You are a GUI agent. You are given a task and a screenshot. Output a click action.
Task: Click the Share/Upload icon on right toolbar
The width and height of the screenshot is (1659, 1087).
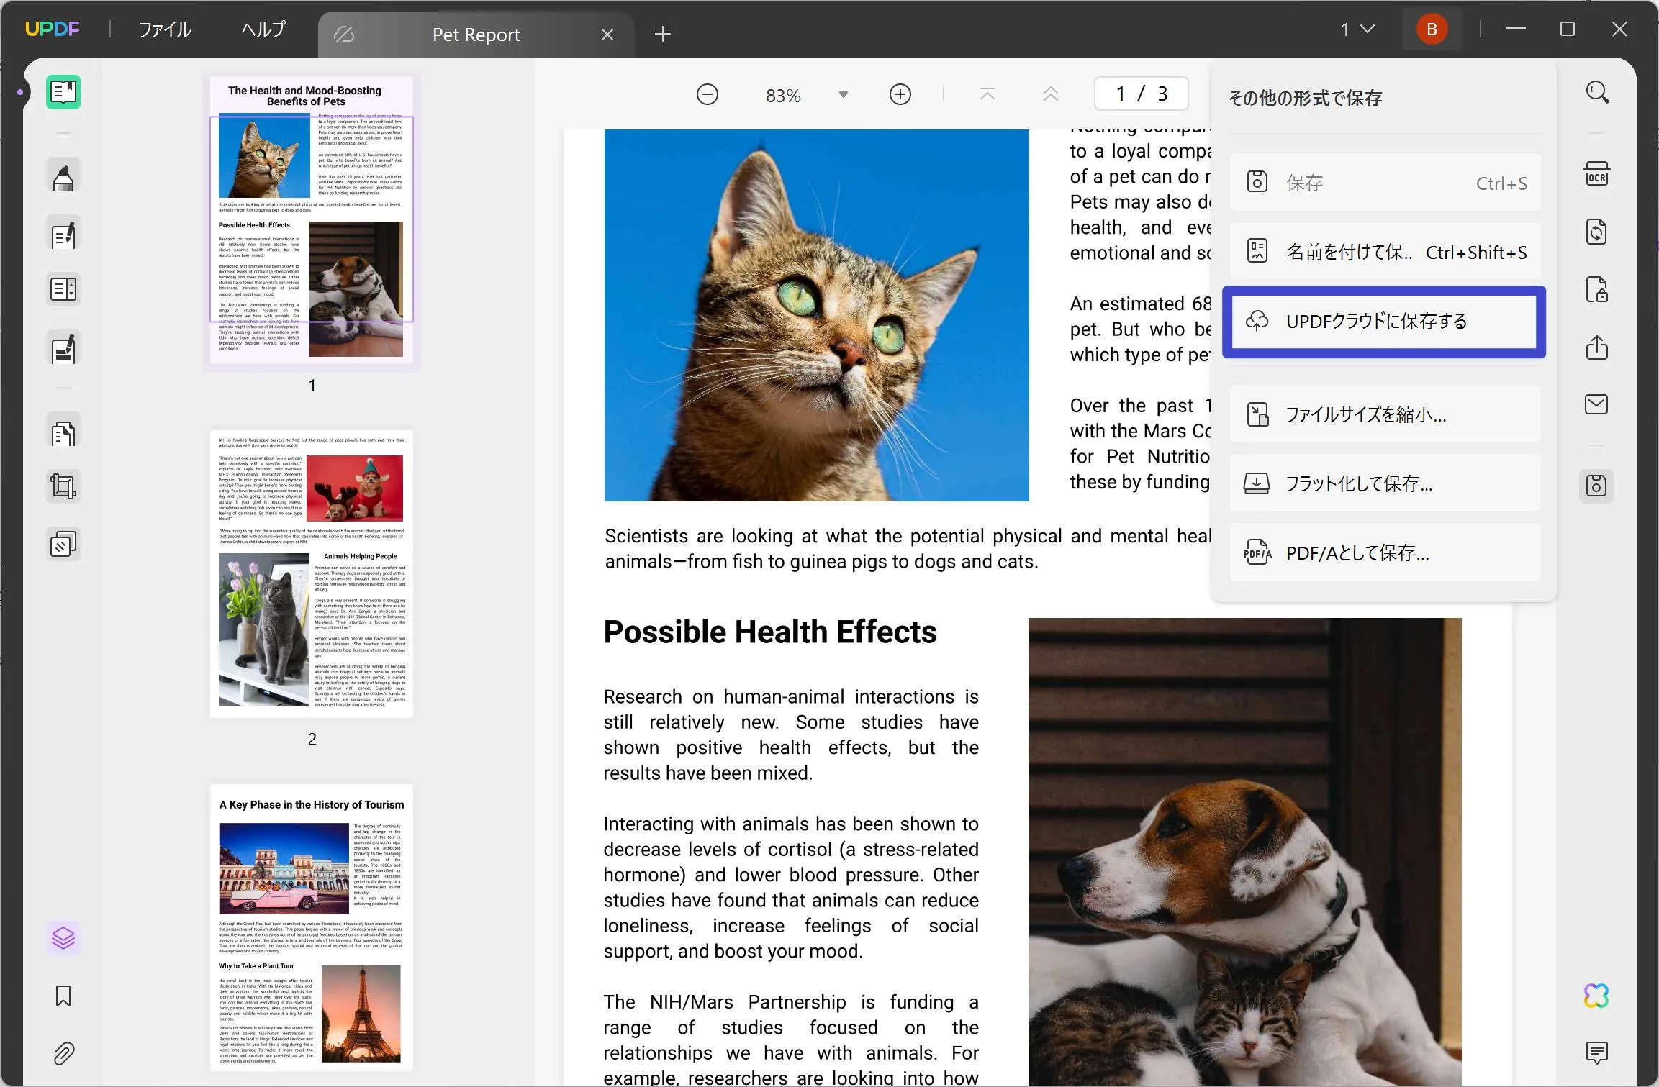(1597, 345)
